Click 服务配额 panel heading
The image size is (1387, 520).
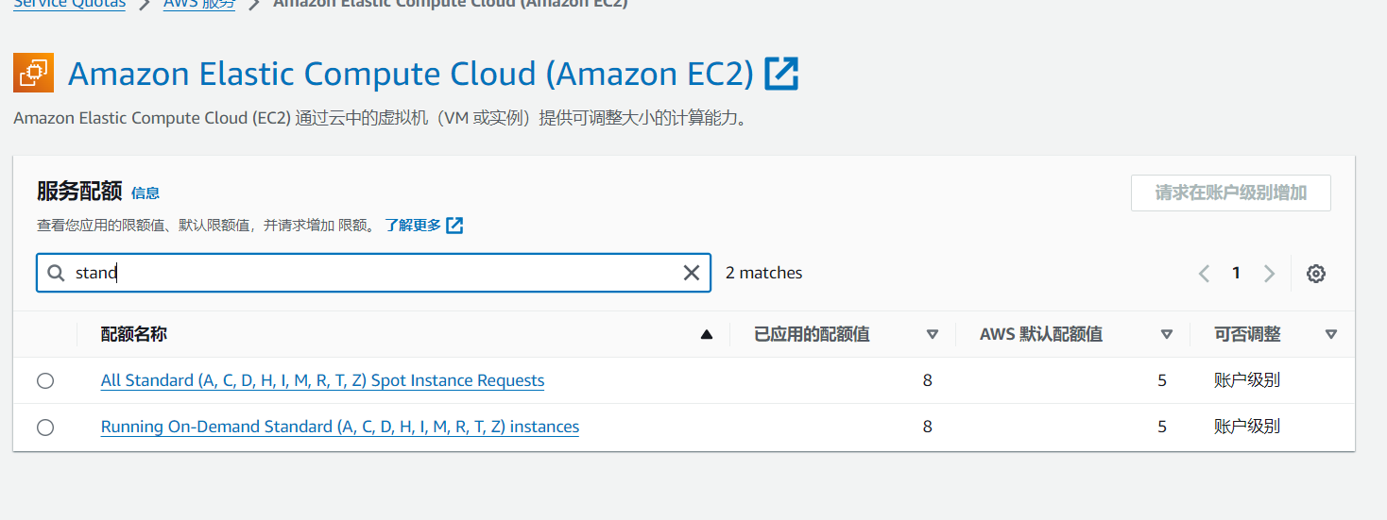tap(79, 191)
